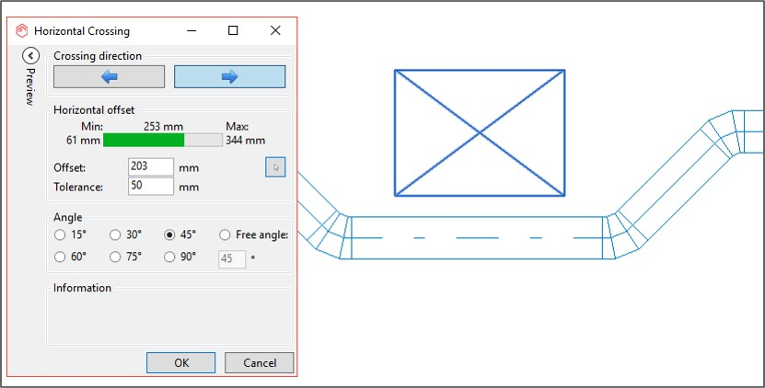This screenshot has width=765, height=388.
Task: Select the 15° angle option
Action: (x=61, y=235)
